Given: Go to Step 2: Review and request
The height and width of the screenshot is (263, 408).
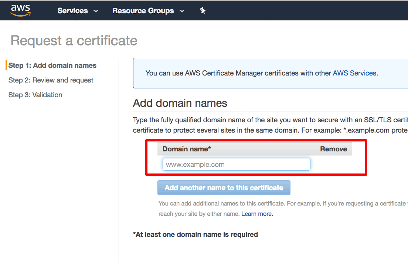Looking at the screenshot, I should coord(51,80).
